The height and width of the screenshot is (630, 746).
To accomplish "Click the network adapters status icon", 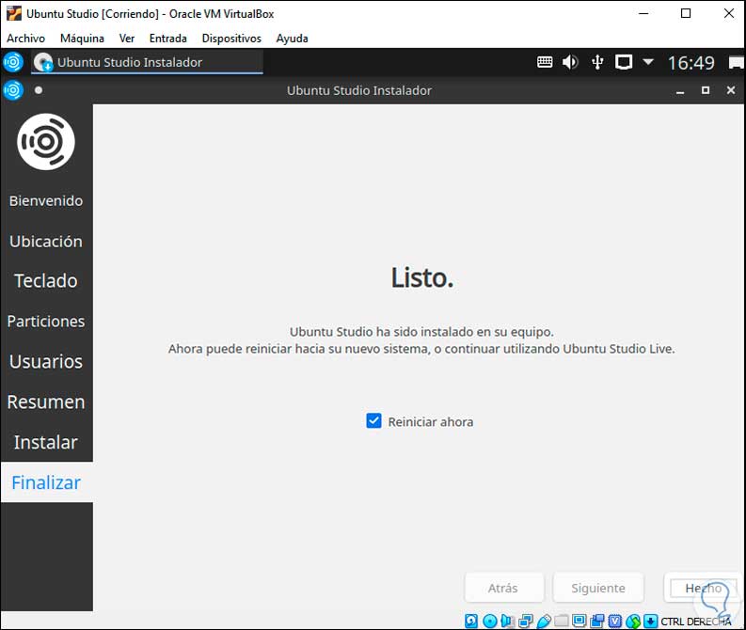I will pyautogui.click(x=526, y=621).
